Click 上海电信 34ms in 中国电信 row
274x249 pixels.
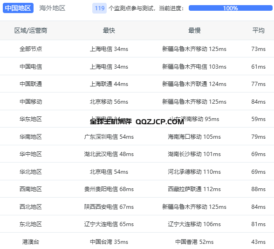(x=109, y=67)
